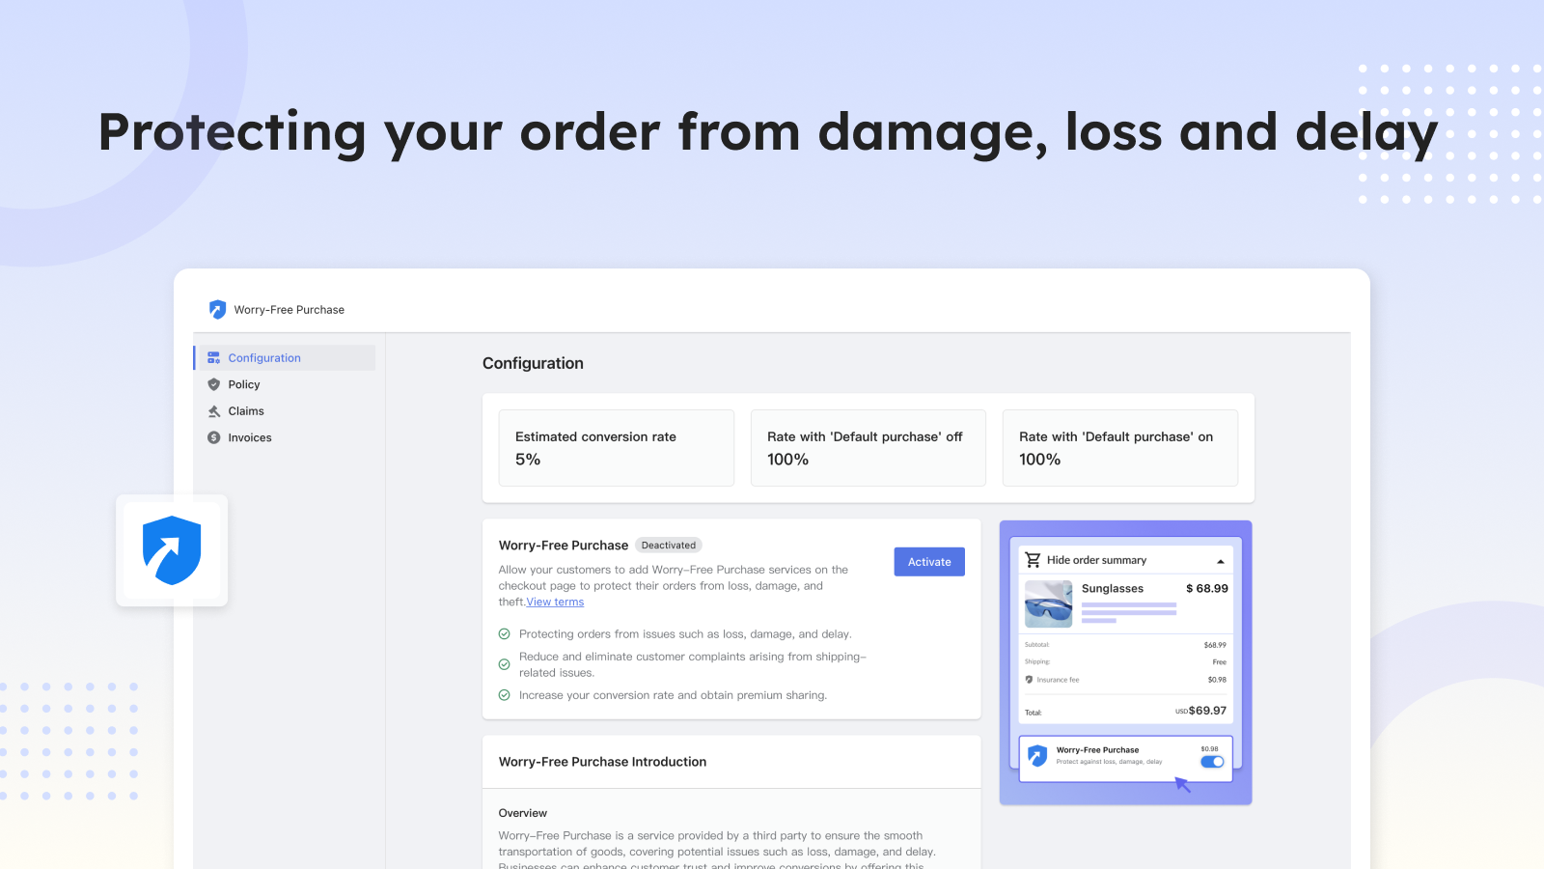
Task: Click the Rate with 'Default purchase' off card
Action: [868, 448]
